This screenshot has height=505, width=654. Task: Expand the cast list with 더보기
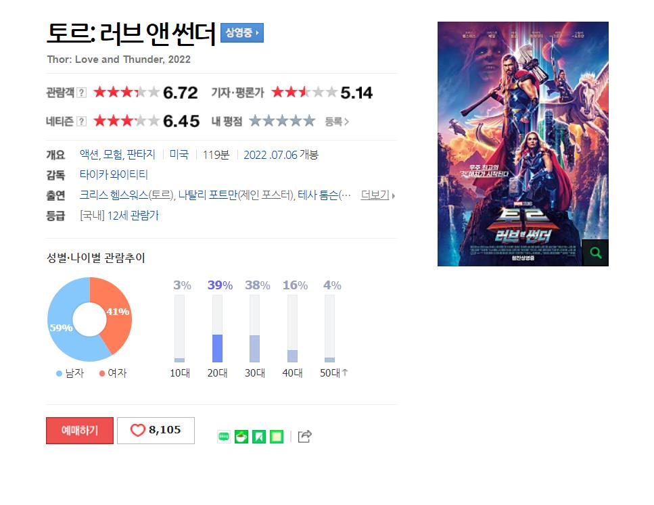[x=377, y=195]
